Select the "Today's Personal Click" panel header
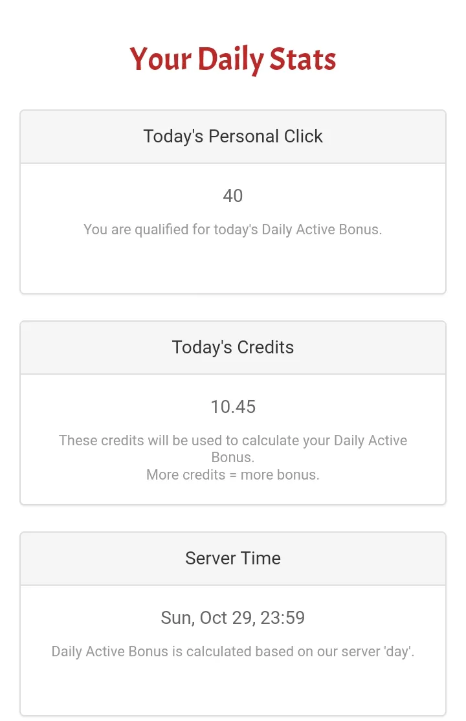This screenshot has width=466, height=721. coord(233,137)
